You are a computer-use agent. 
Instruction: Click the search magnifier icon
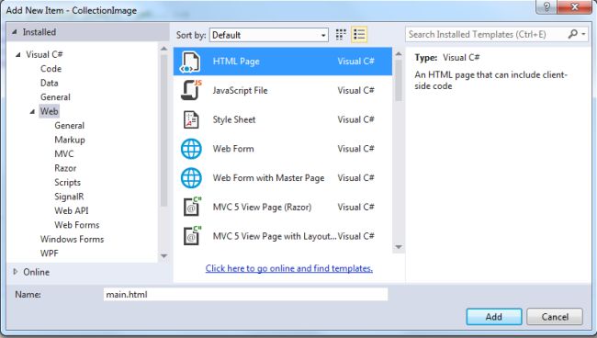[573, 34]
